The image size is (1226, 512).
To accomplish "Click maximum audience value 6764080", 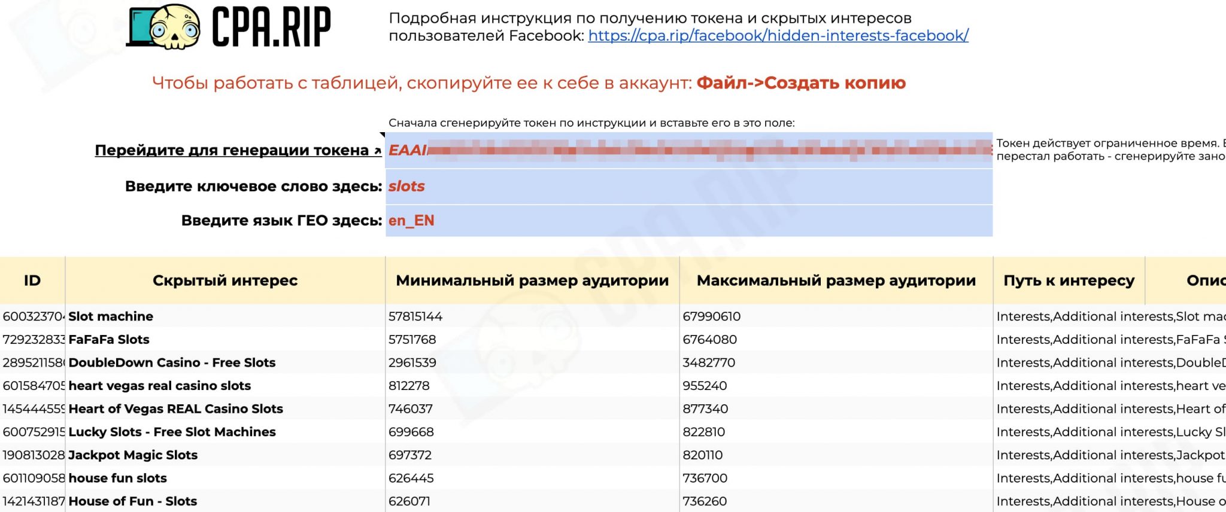I will [x=710, y=340].
